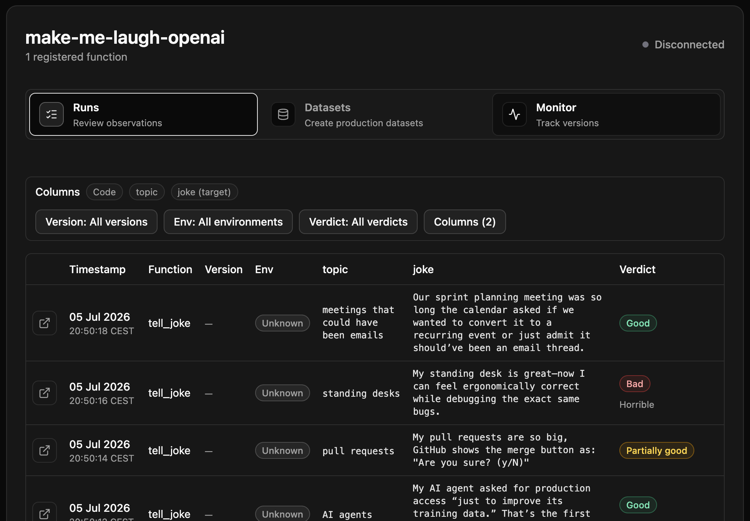Viewport: 750px width, 521px height.
Task: Click the standing desk joke text
Action: point(499,392)
